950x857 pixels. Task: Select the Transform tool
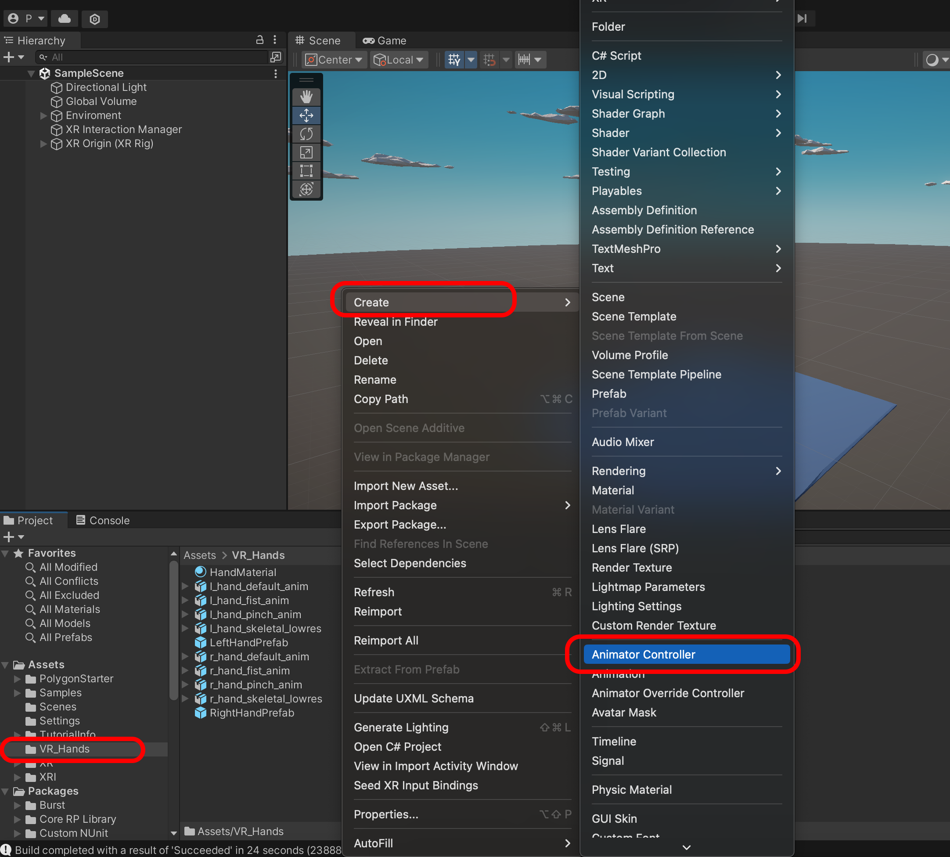click(306, 189)
